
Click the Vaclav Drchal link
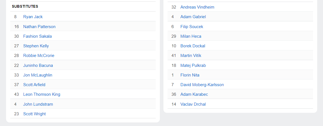[193, 104]
